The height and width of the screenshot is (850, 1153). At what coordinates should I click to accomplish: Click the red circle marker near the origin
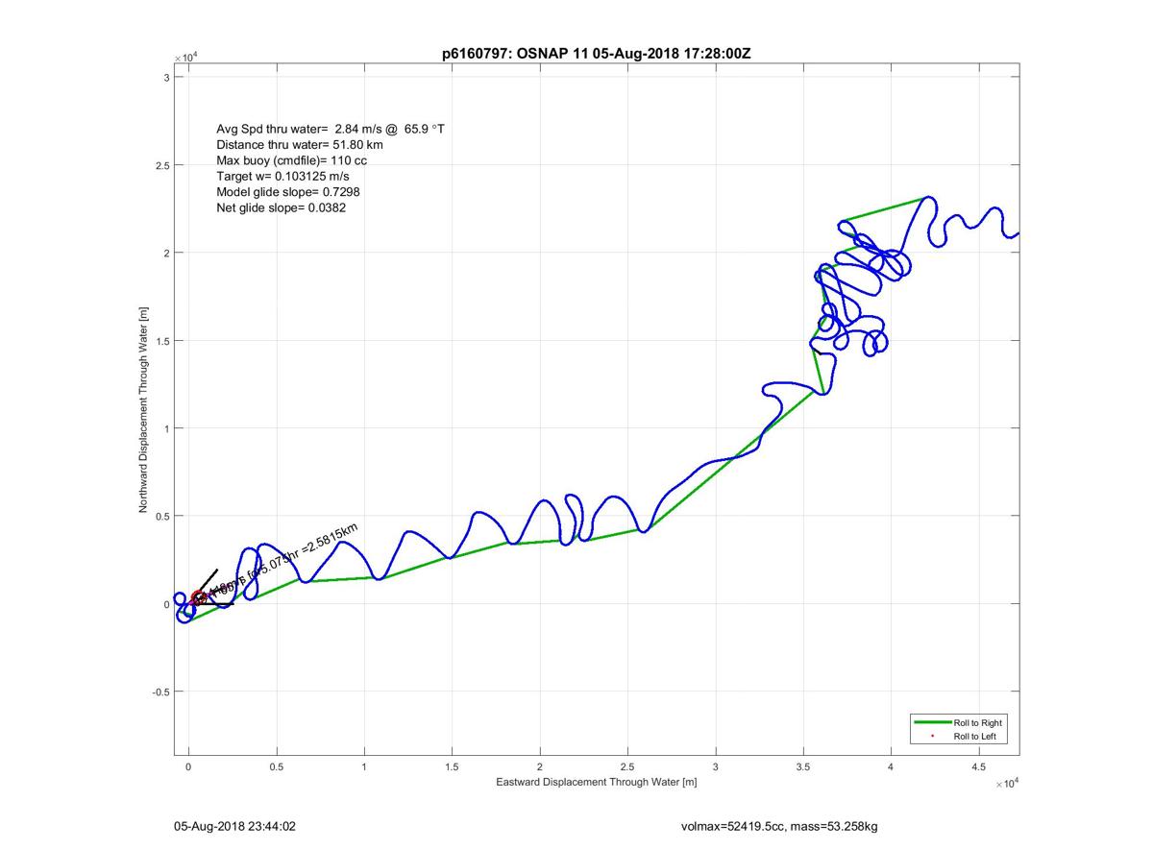[x=198, y=597]
